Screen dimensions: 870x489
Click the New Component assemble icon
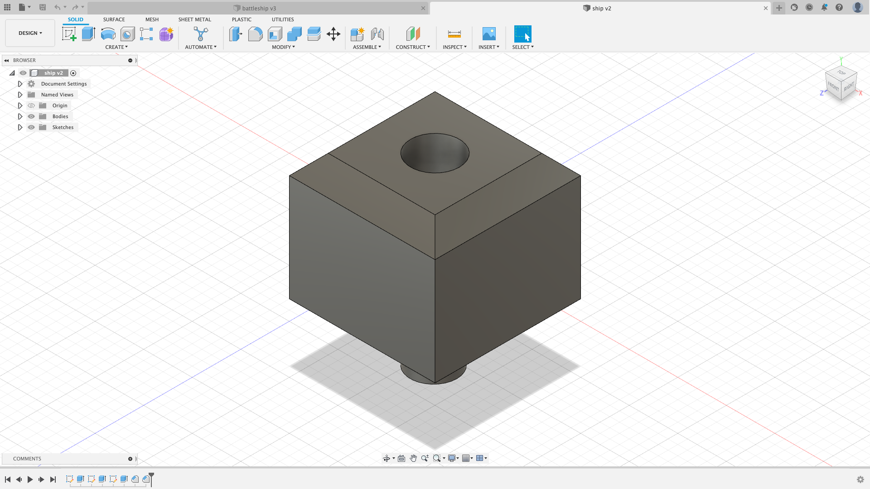(x=358, y=34)
